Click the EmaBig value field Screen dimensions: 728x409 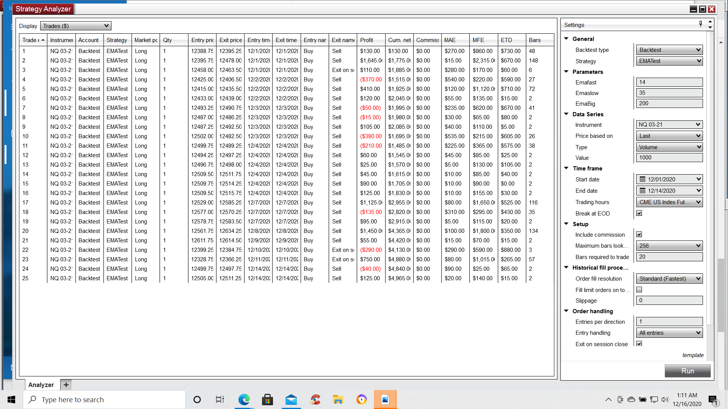(669, 103)
